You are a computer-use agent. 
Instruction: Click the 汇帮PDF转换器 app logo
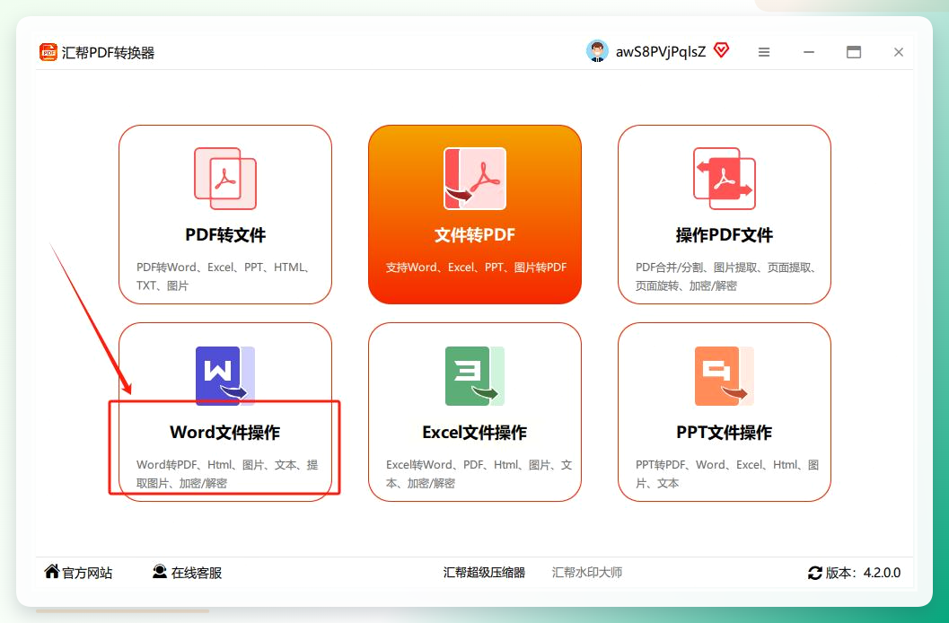tap(48, 53)
